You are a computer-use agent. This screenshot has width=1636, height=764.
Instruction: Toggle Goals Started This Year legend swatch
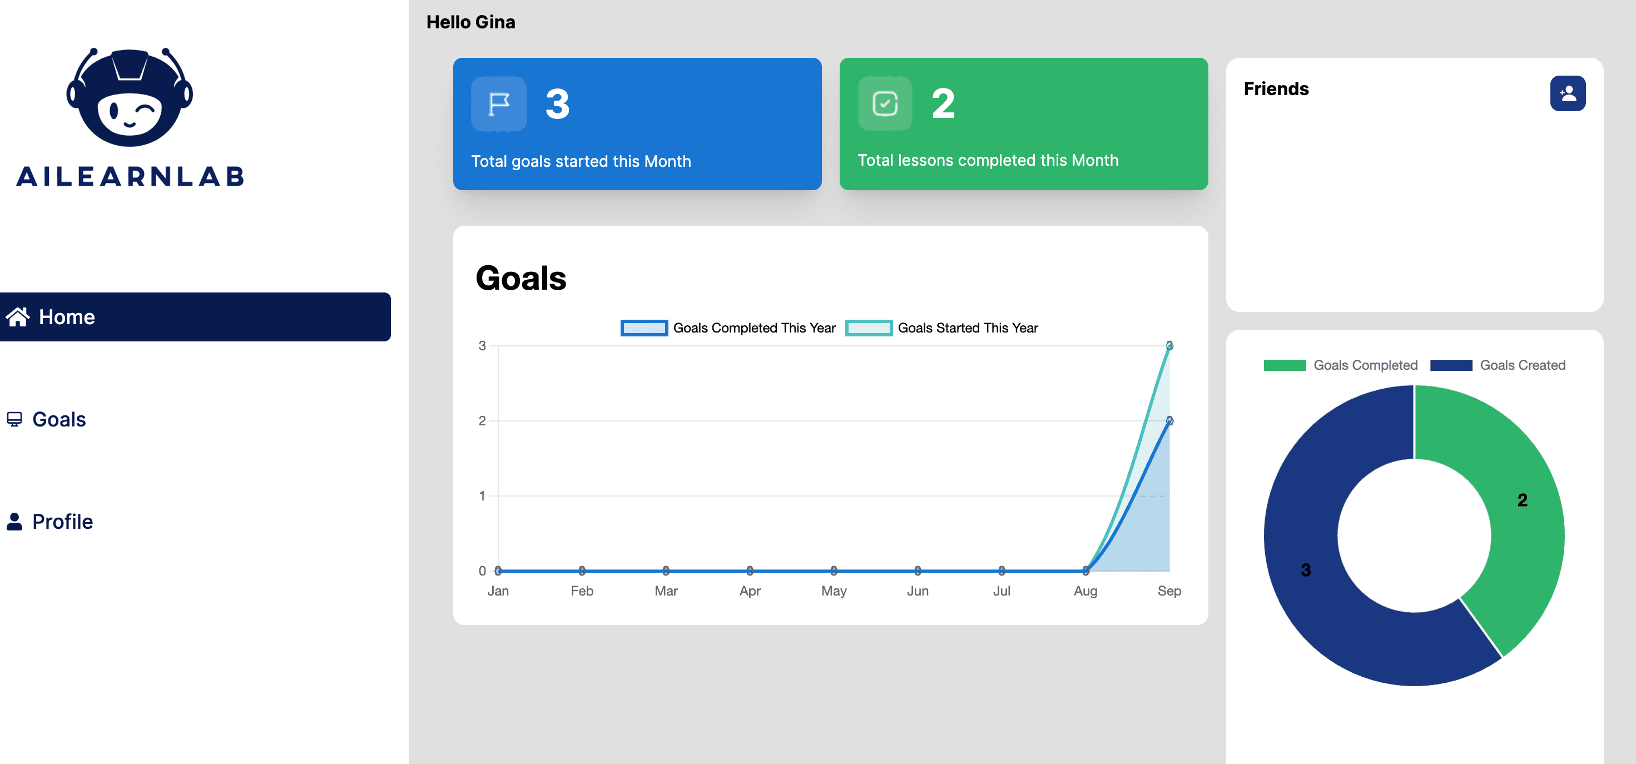[868, 328]
